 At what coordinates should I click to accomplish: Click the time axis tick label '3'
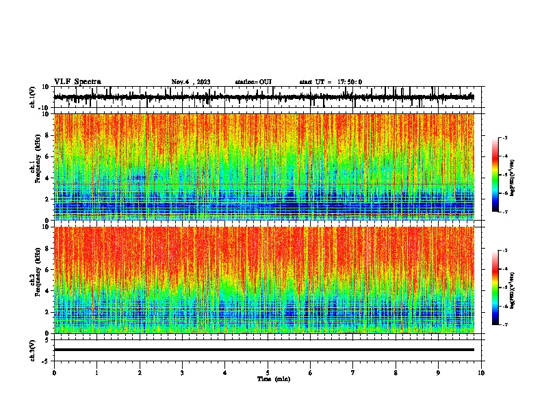(182, 373)
